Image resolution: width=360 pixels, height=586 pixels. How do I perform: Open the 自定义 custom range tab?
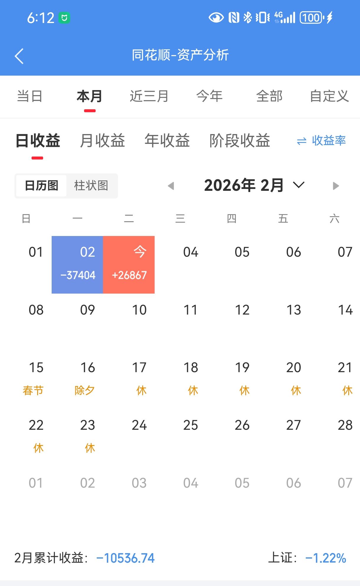(329, 96)
